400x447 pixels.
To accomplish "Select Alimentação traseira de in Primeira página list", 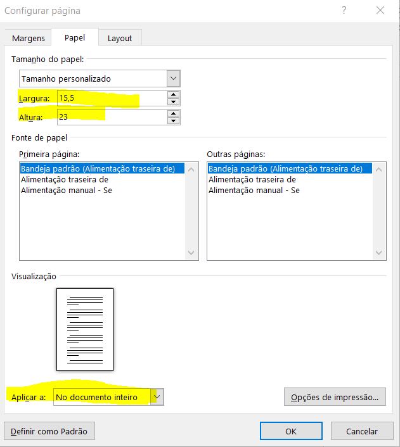I will click(x=102, y=179).
